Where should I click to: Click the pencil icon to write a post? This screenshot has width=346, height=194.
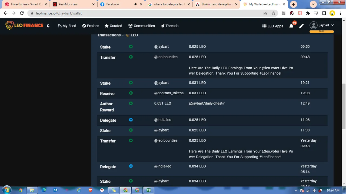(301, 26)
